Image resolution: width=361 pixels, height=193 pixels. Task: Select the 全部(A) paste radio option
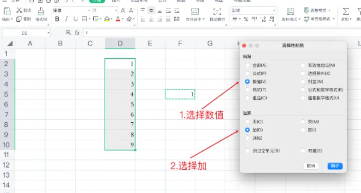click(248, 65)
